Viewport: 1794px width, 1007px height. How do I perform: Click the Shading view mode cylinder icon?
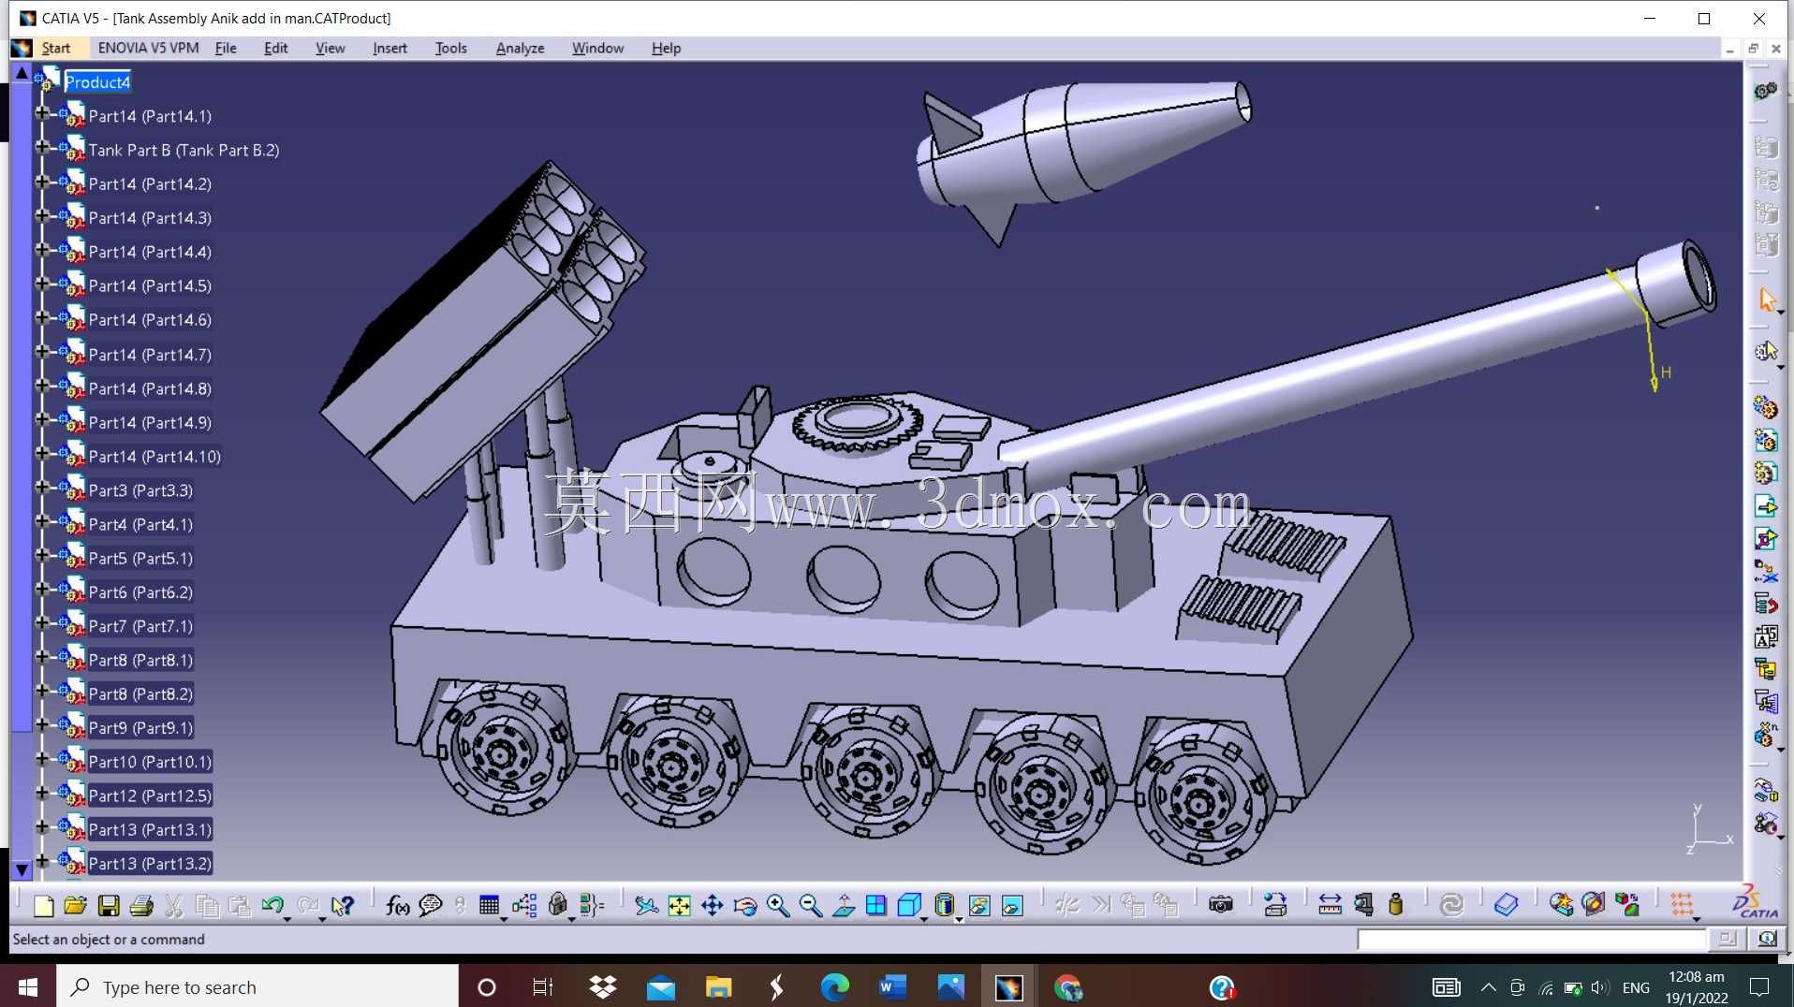tap(944, 905)
